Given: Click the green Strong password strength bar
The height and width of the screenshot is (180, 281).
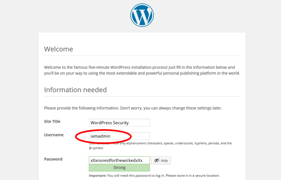Looking at the screenshot, I should tap(119, 168).
